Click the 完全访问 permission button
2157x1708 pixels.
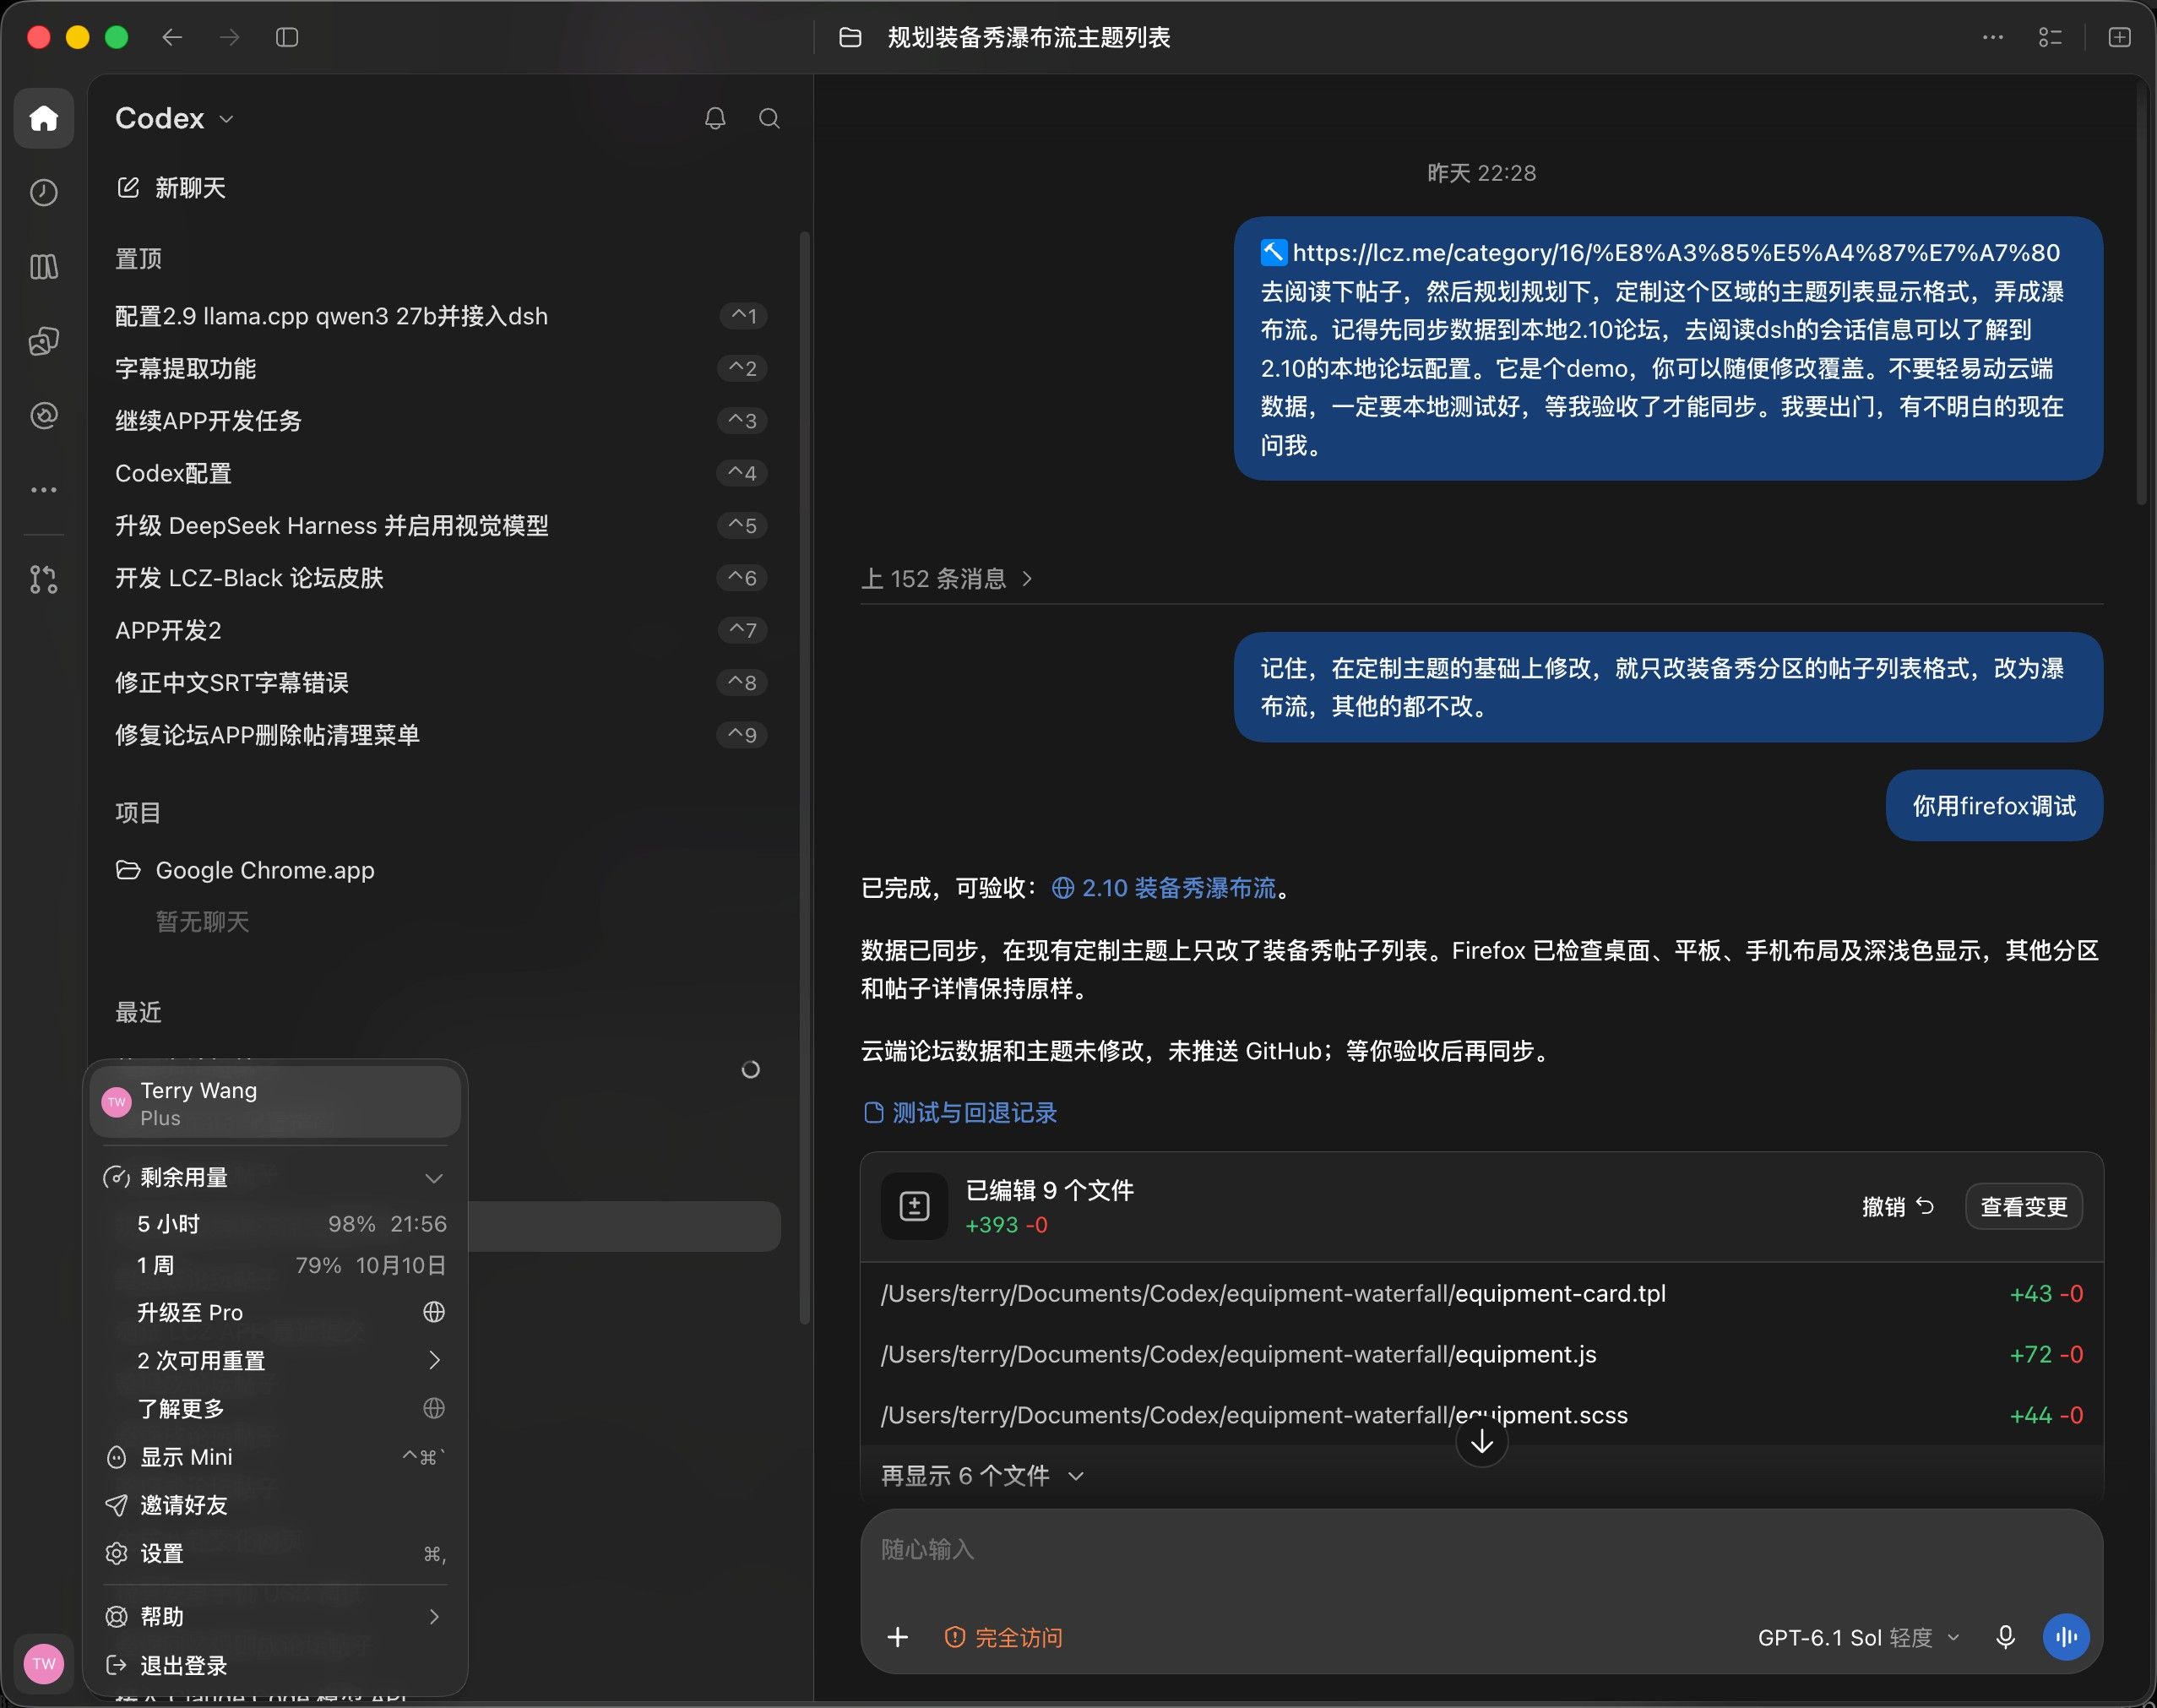1003,1637
